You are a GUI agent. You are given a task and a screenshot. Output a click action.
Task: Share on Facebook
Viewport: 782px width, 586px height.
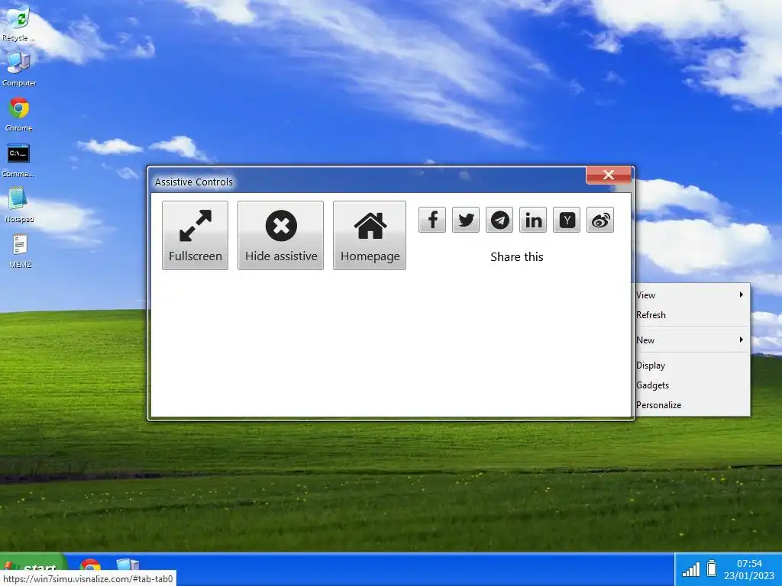pyautogui.click(x=432, y=220)
